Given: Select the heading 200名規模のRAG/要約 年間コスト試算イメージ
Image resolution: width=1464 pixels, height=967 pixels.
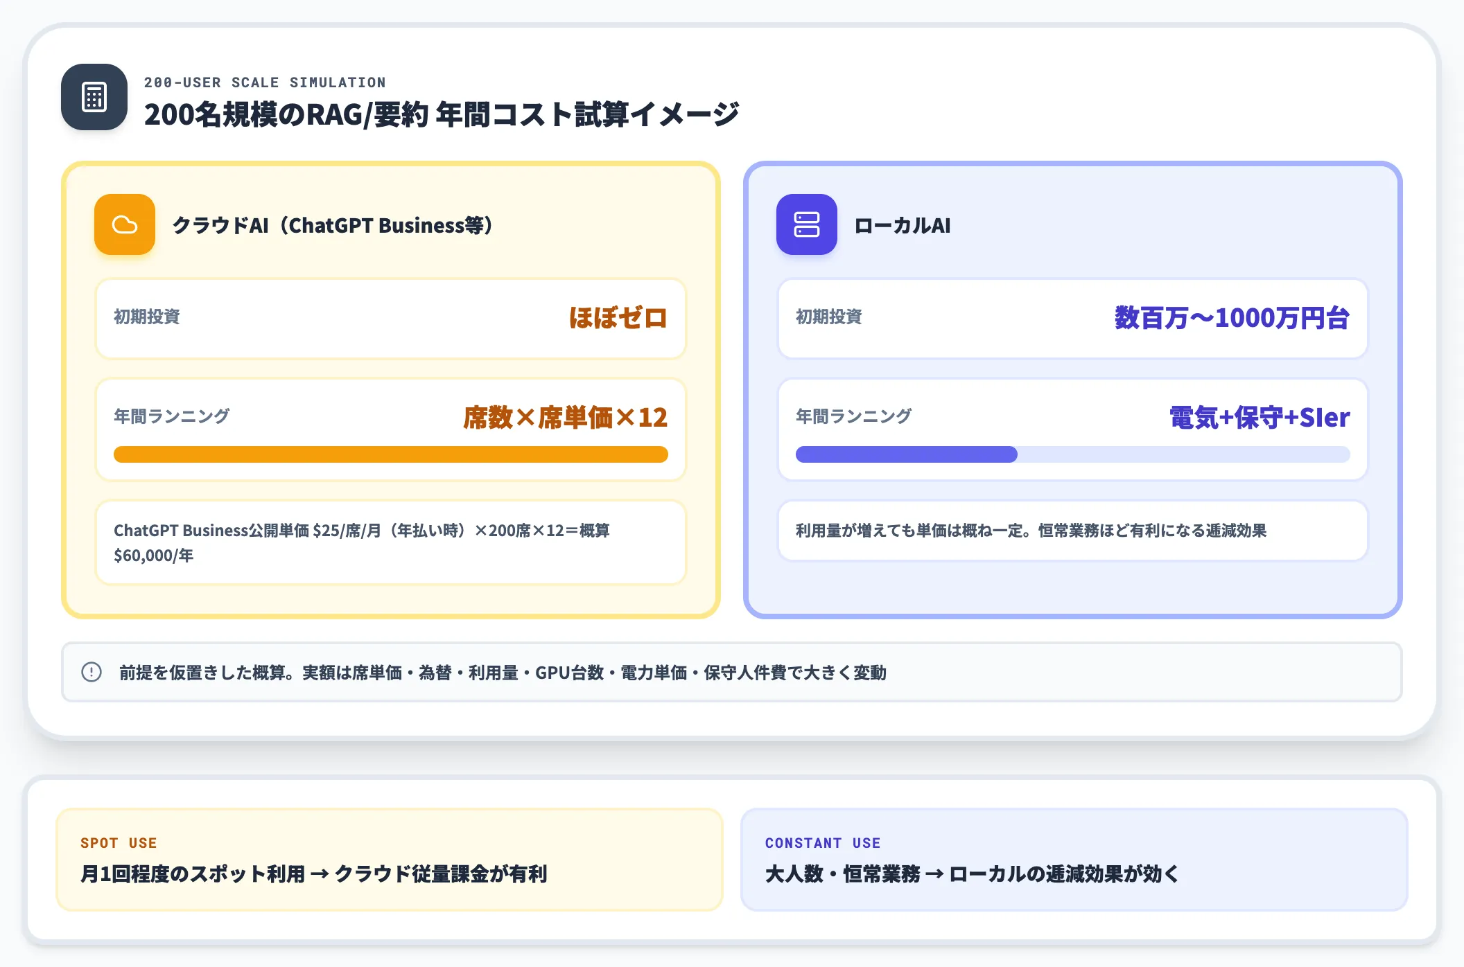Looking at the screenshot, I should pyautogui.click(x=442, y=114).
